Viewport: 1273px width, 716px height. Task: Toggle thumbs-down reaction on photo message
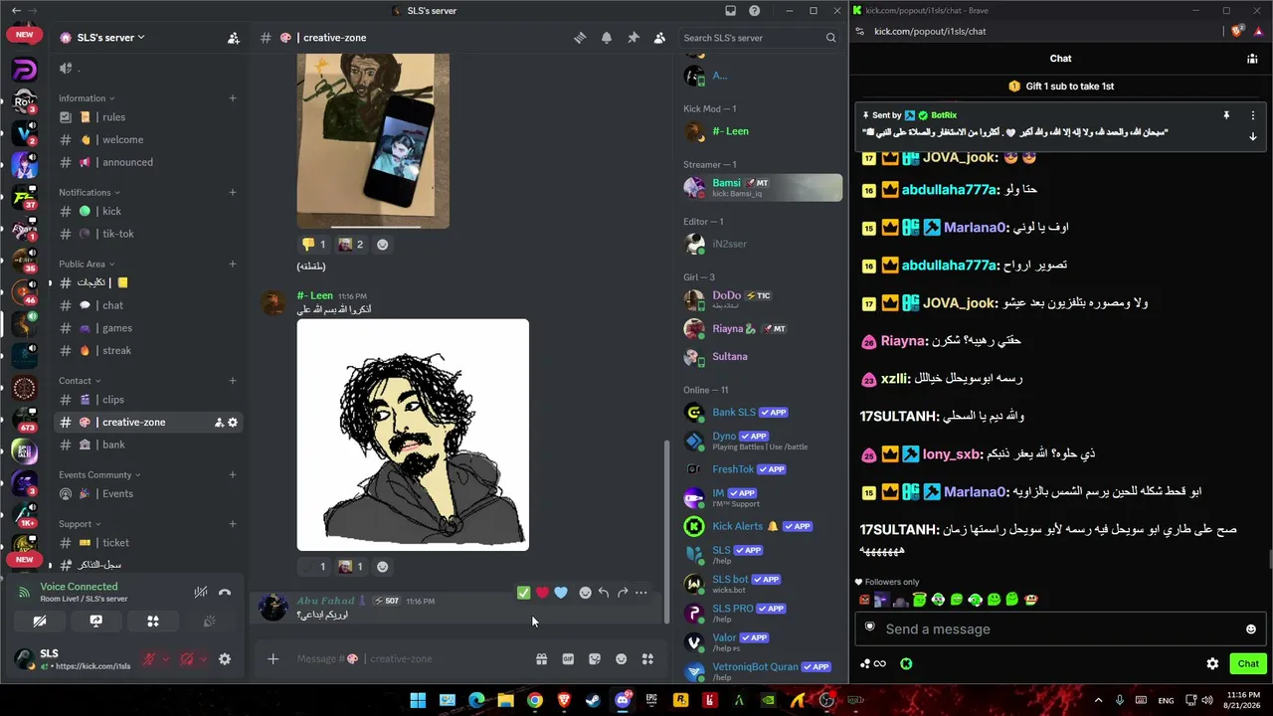coord(313,245)
